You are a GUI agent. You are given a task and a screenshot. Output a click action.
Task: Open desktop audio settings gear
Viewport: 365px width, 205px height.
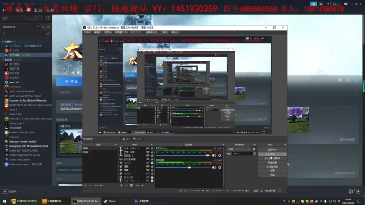pos(219,167)
